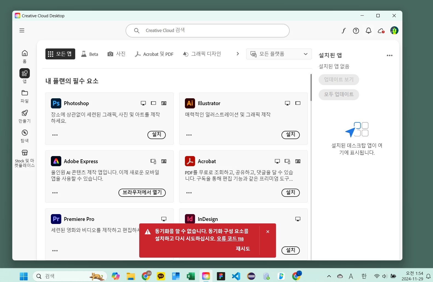This screenshot has height=282, width=433.
Task: Open the Windows Start menu
Action: point(24,276)
